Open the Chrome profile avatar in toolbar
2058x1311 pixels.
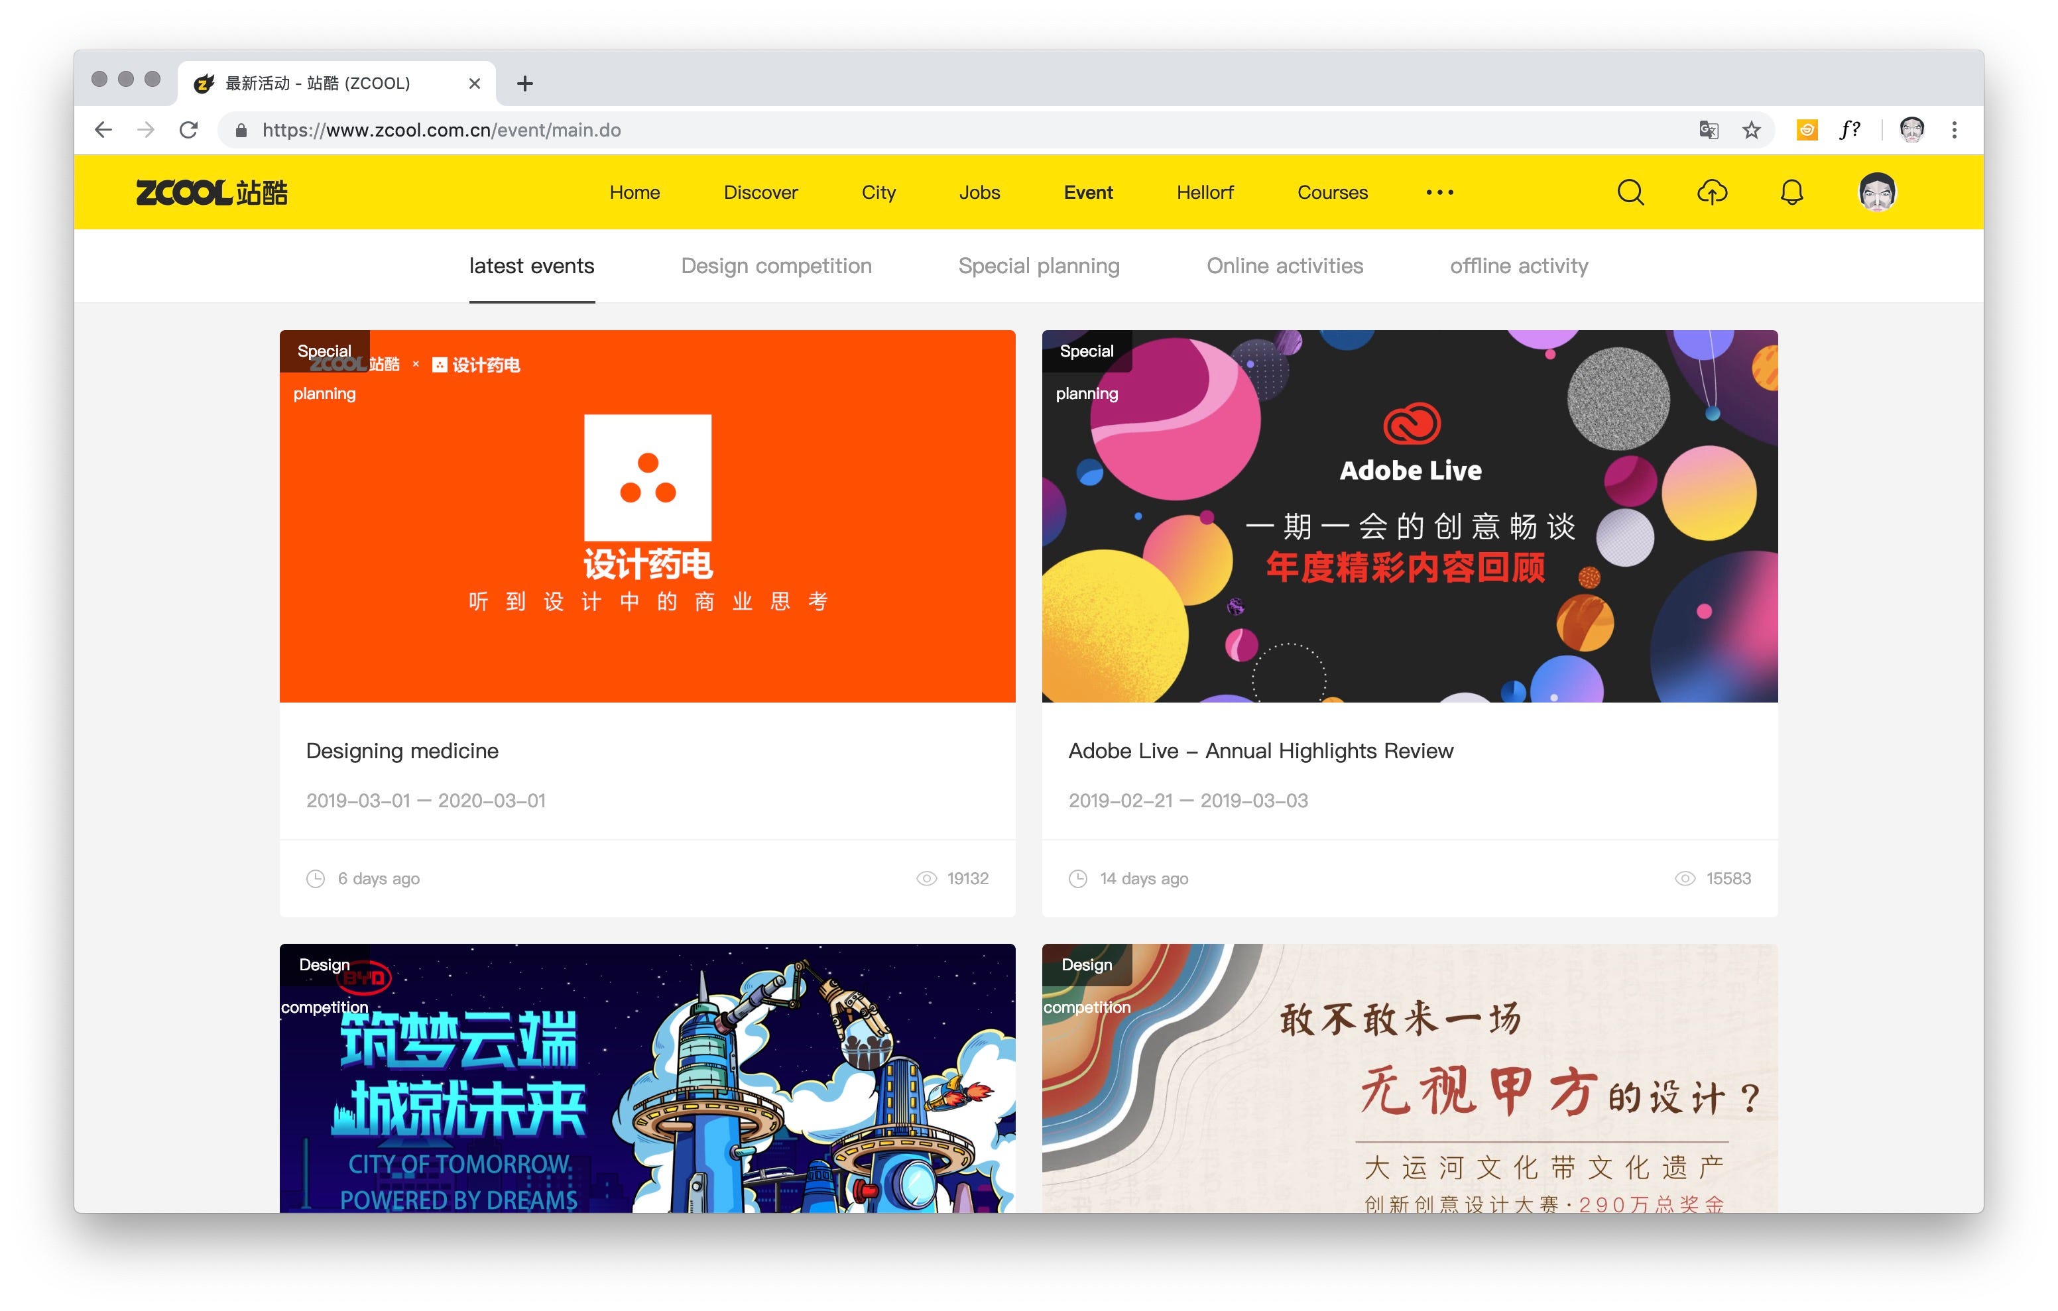[1911, 130]
